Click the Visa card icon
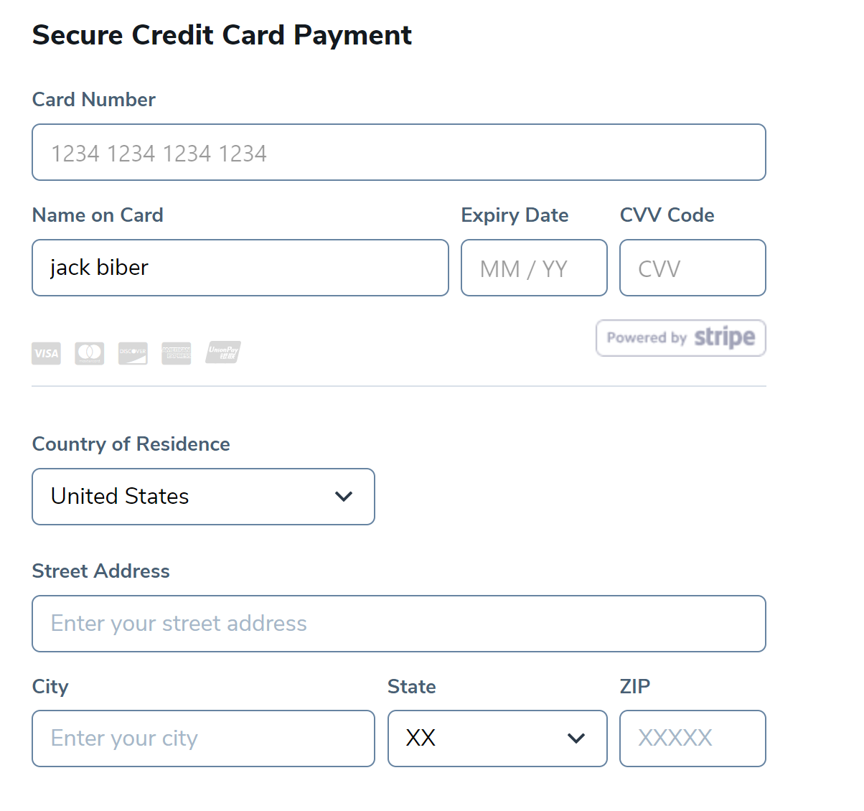The image size is (864, 811). point(46,353)
